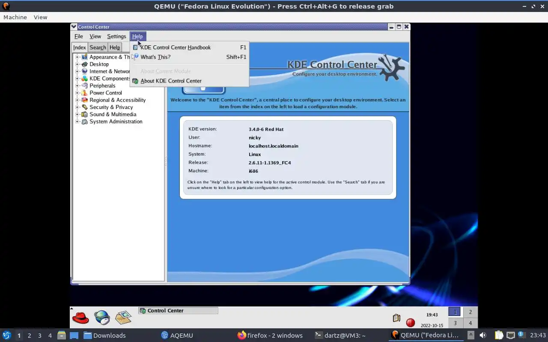Viewport: 548px width, 342px height.
Task: Click the host notification info icon
Action: click(x=521, y=335)
